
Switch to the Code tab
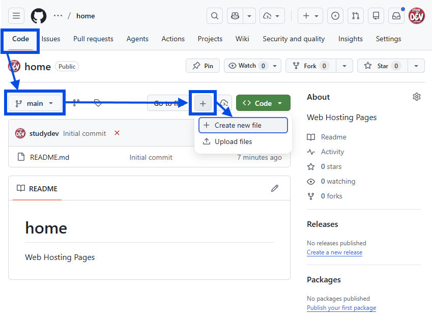pyautogui.click(x=20, y=39)
